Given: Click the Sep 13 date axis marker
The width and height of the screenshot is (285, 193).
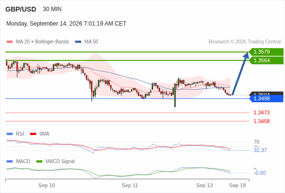Looking at the screenshot, I should [x=204, y=185].
